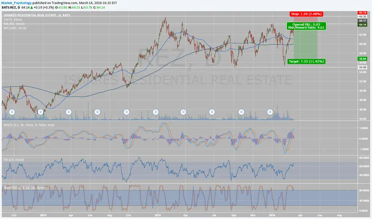This screenshot has height=219, width=372.
Task: Click the BATS:REZ, D symbol text
Action: click(11, 7)
